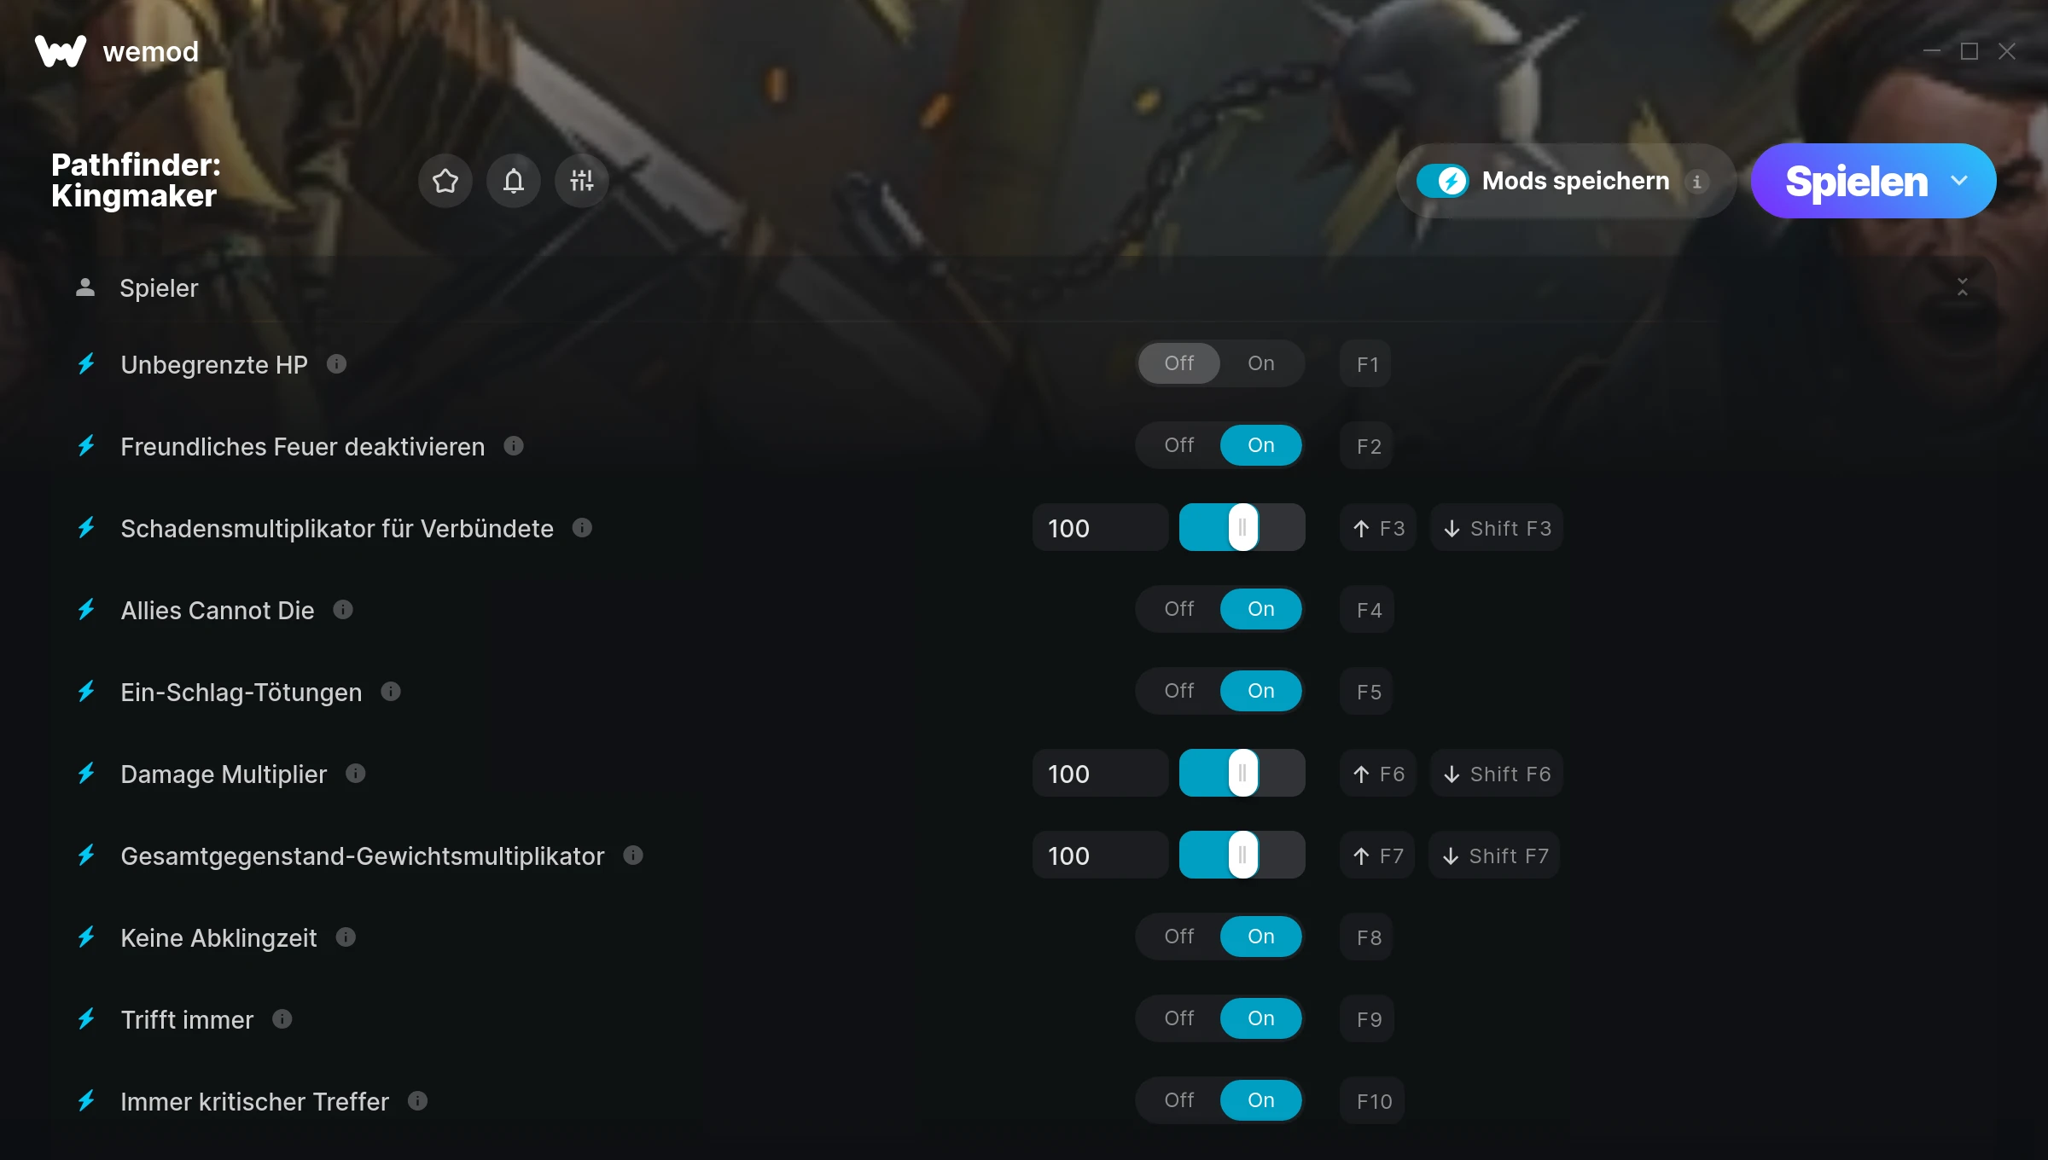Open the mod settings sliders icon
The width and height of the screenshot is (2048, 1160).
(x=582, y=181)
